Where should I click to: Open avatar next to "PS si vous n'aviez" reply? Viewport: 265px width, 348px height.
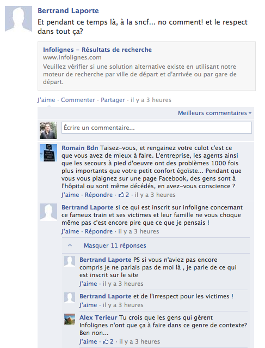coord(70,261)
